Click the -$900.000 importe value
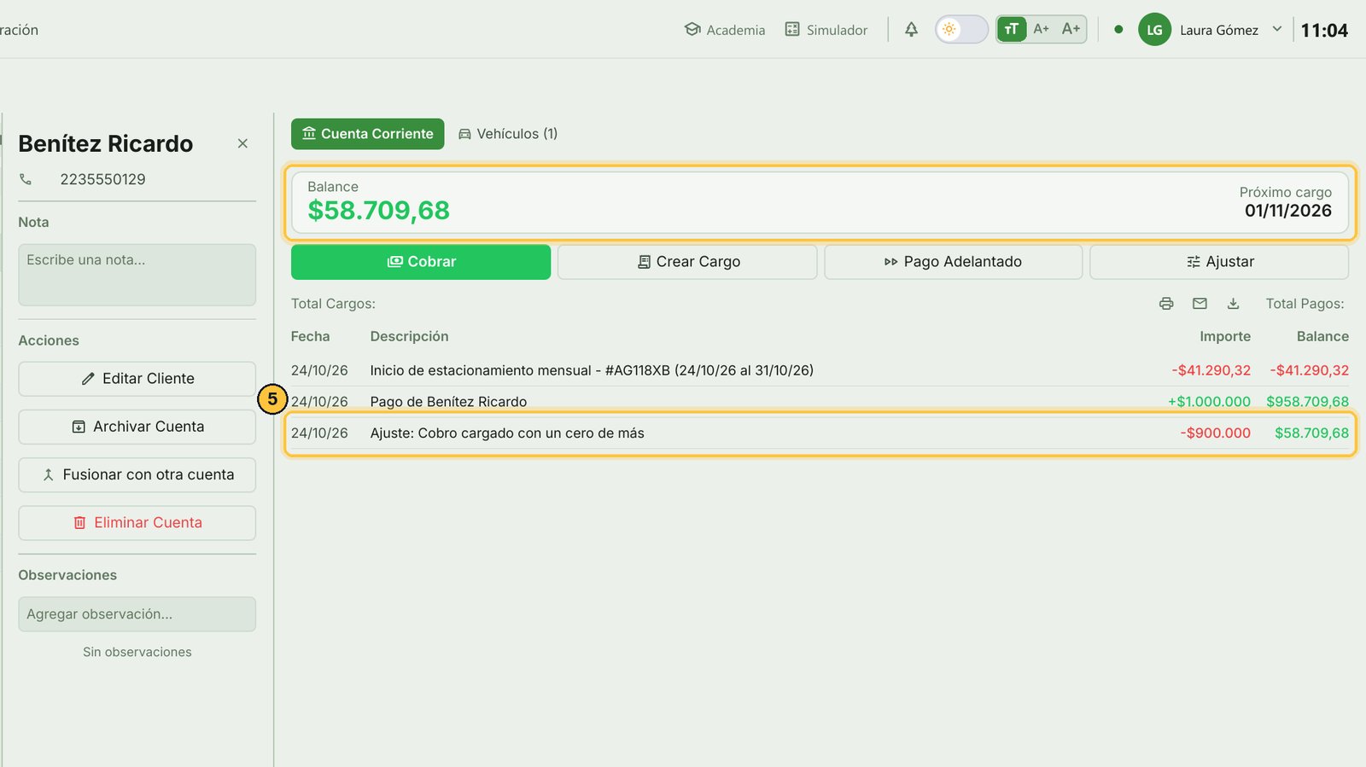Screen dimensions: 1366x767 coord(1216,433)
